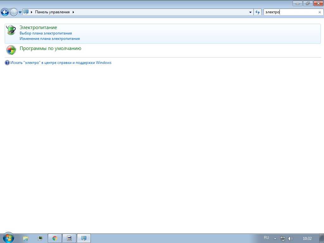Viewport: 324px width, 243px height.
Task: Click the Панель управления breadcrumb
Action: point(52,12)
